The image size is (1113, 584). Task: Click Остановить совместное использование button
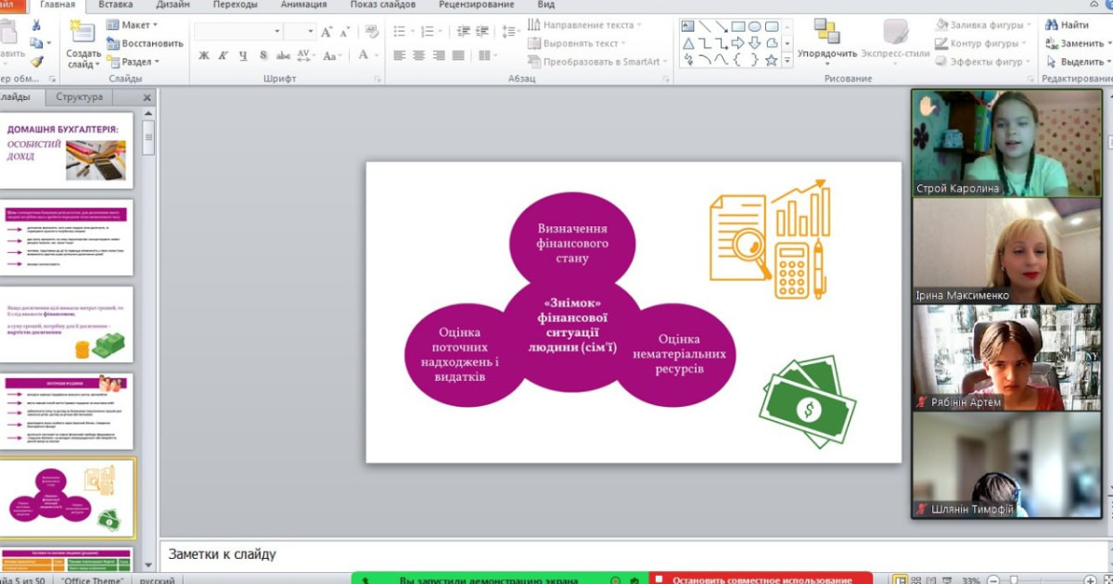(761, 579)
